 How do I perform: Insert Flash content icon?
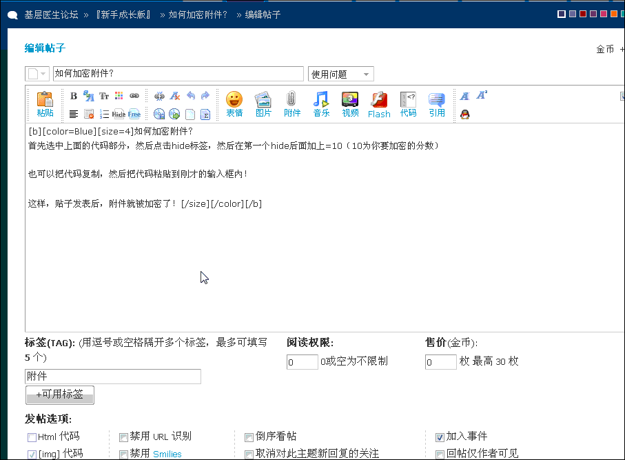click(379, 103)
